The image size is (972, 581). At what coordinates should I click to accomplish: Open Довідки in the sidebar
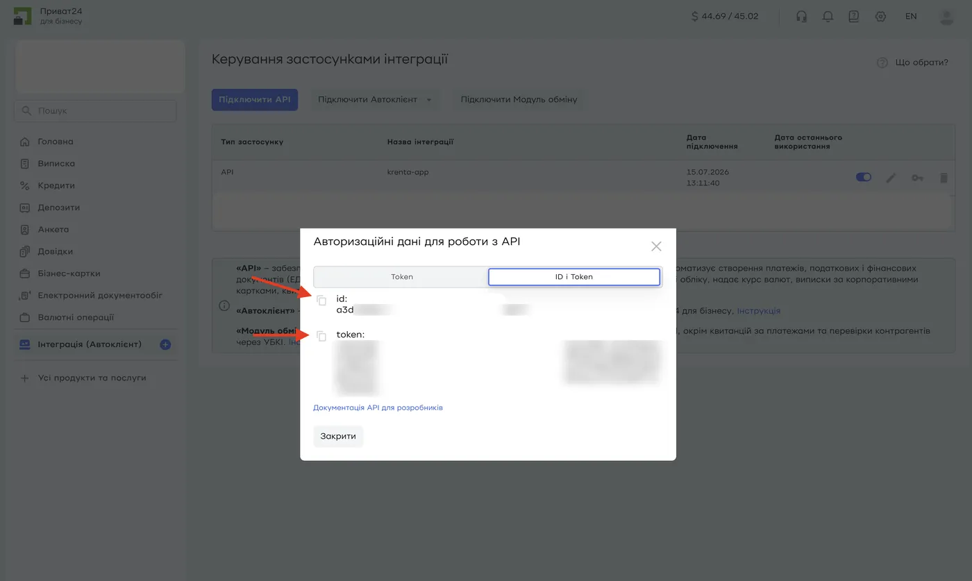point(56,251)
